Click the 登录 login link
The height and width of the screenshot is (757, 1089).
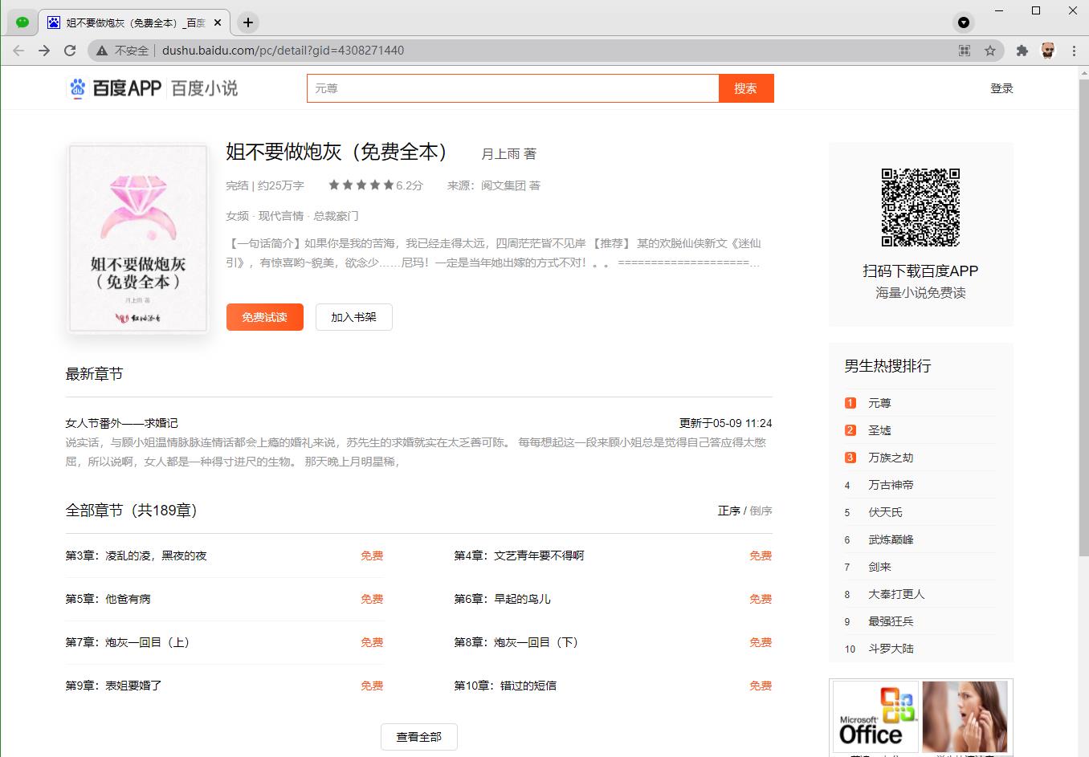[1001, 88]
